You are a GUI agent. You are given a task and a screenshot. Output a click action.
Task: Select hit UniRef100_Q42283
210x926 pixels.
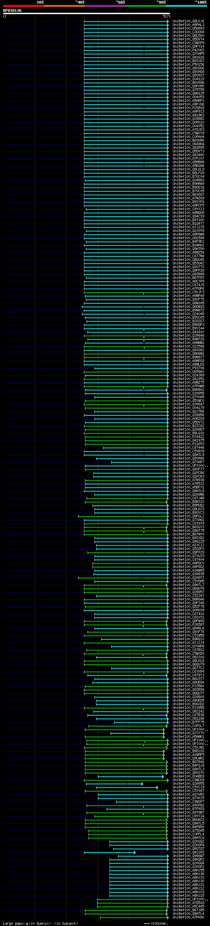coord(188,852)
